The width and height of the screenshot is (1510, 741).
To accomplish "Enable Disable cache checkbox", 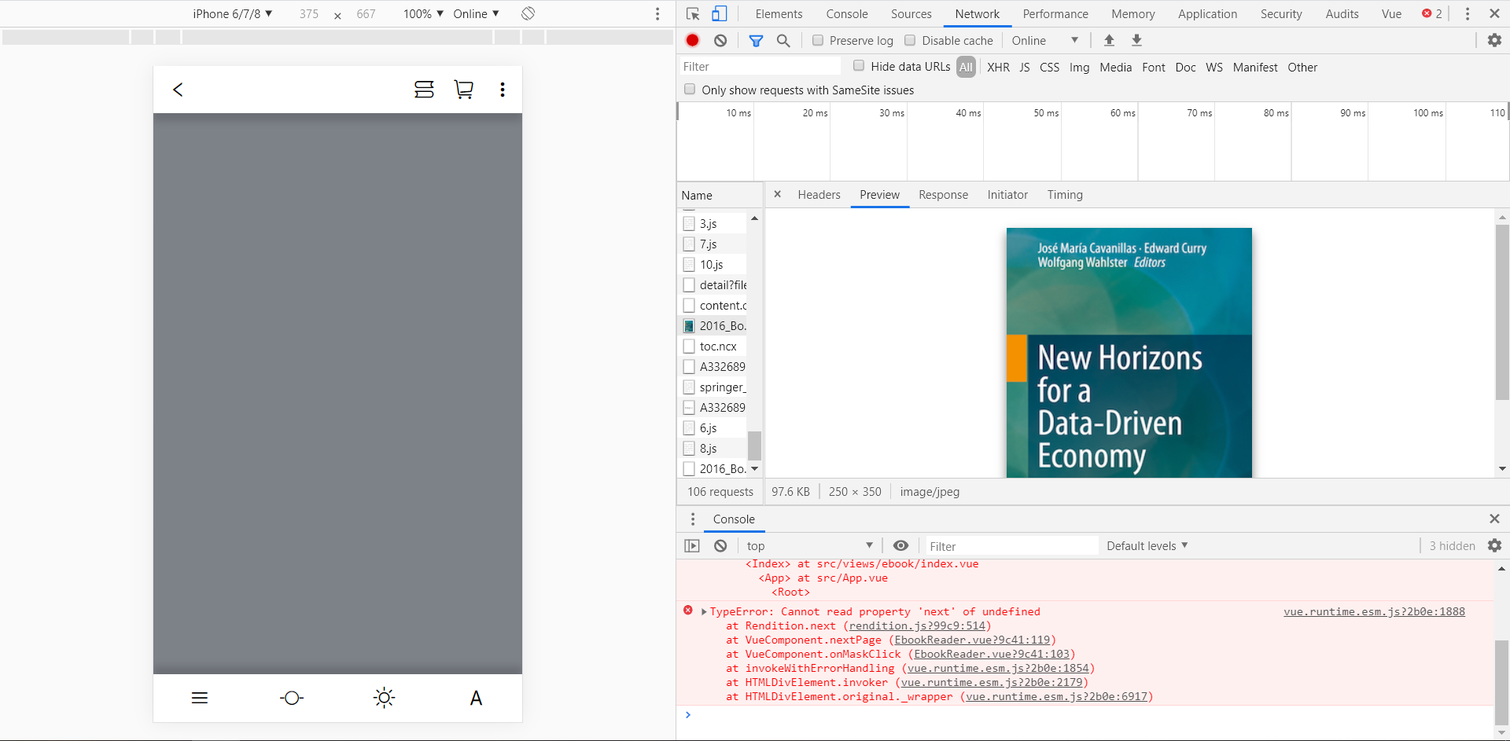I will click(x=910, y=40).
